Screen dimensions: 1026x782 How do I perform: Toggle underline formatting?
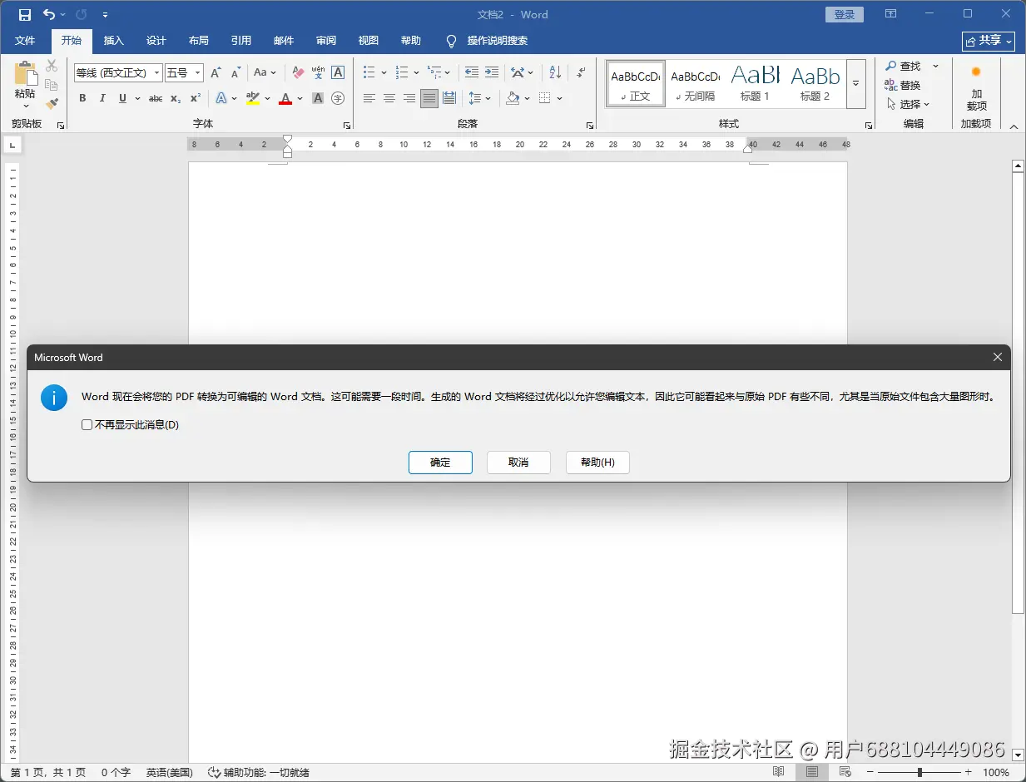[x=121, y=98]
